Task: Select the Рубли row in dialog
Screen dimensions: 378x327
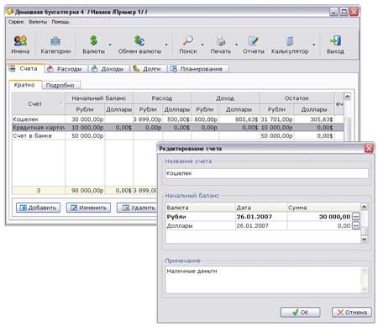Action: click(263, 217)
